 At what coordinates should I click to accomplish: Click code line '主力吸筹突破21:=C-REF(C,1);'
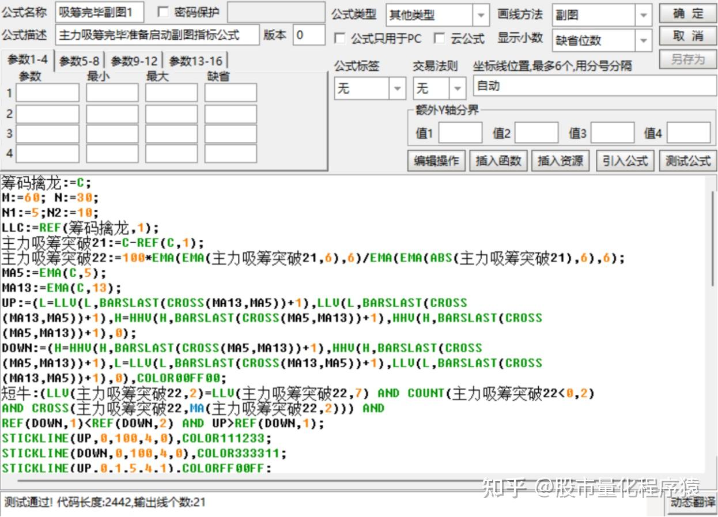103,243
